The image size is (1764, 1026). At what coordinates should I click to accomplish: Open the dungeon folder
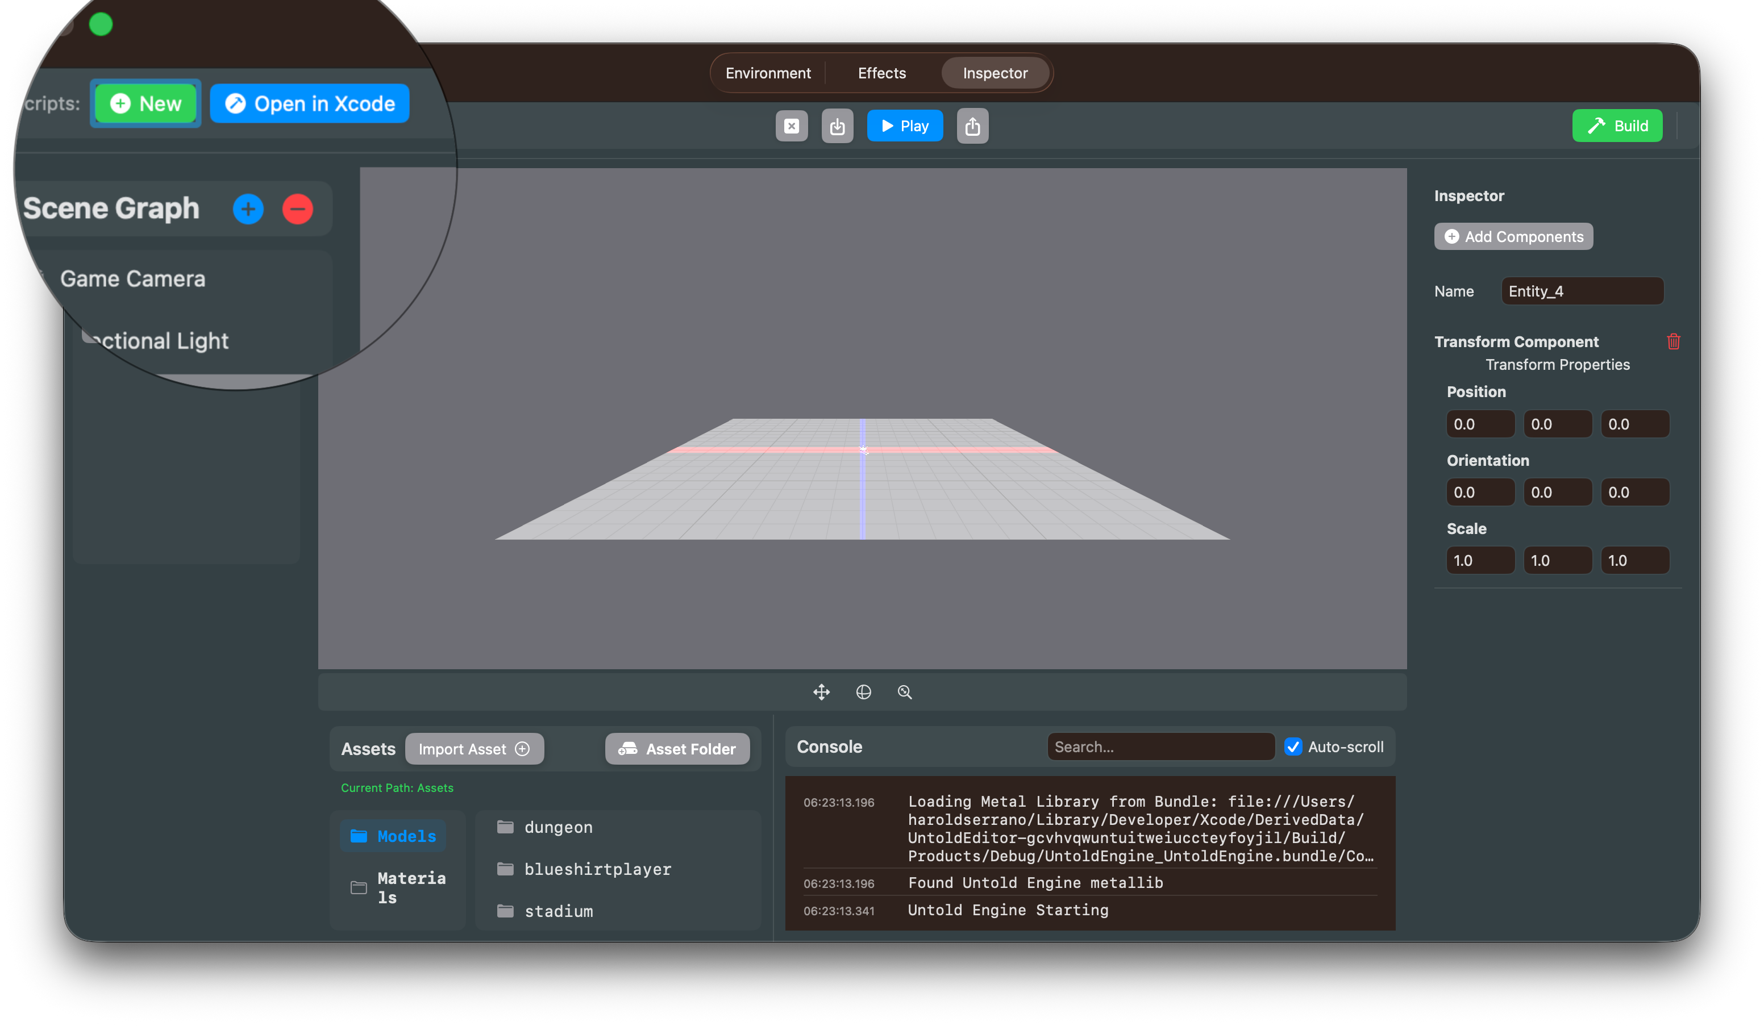[558, 827]
